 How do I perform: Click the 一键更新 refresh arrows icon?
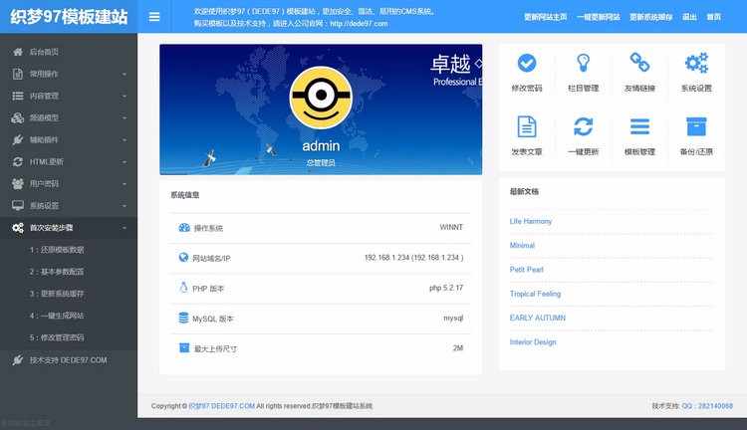point(583,126)
